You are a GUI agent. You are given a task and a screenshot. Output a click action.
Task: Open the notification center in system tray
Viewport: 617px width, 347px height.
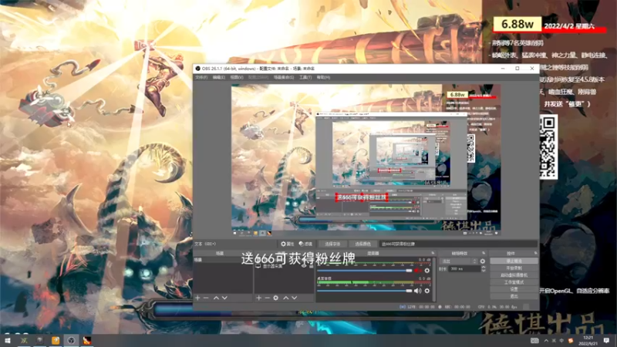pos(606,340)
